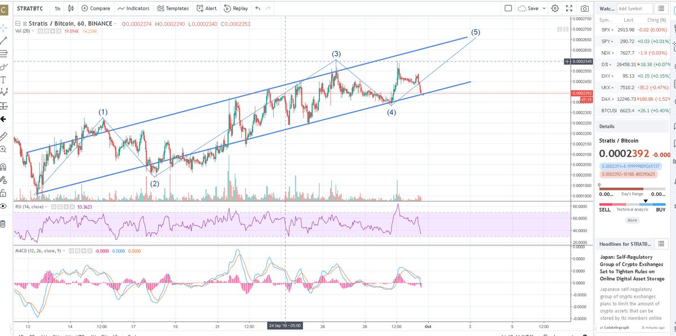676x336 pixels.
Task: Start bar Replay mode
Action: (x=235, y=8)
